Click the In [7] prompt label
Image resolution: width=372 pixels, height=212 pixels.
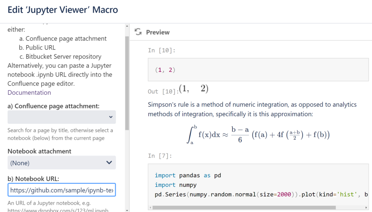pos(160,156)
